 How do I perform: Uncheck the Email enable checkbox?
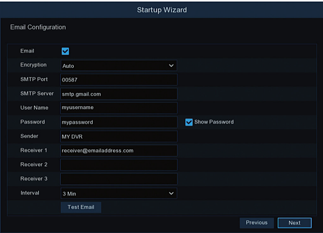pos(66,52)
